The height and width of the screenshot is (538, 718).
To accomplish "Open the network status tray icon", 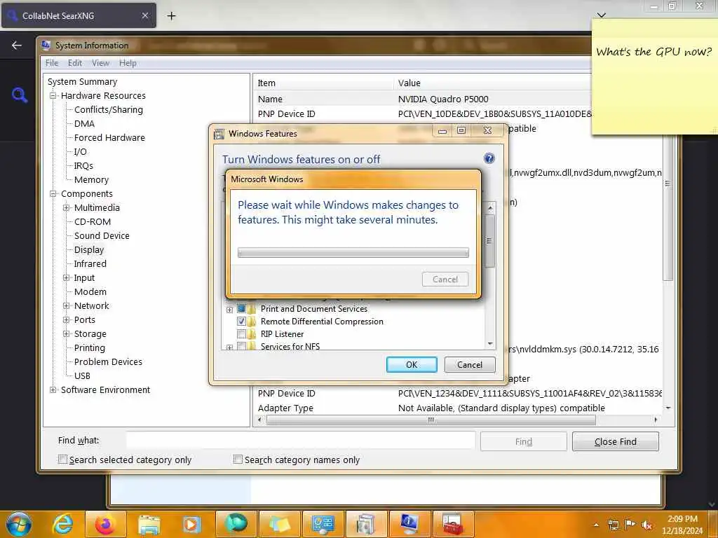I will [x=613, y=525].
